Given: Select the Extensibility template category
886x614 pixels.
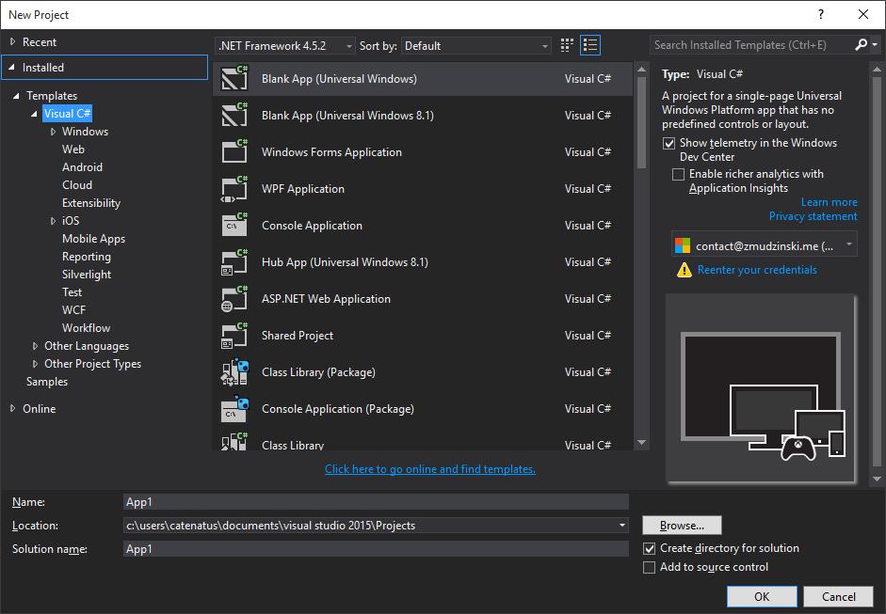Looking at the screenshot, I should point(91,203).
